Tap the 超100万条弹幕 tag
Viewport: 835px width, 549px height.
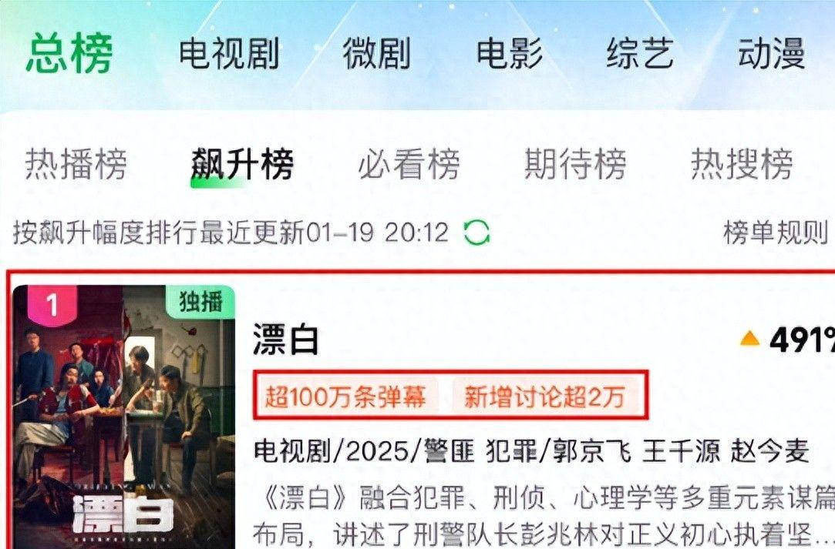pyautogui.click(x=345, y=397)
